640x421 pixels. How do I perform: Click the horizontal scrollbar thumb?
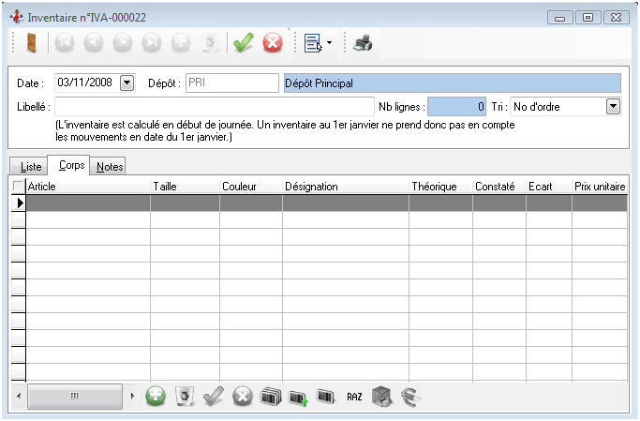75,397
